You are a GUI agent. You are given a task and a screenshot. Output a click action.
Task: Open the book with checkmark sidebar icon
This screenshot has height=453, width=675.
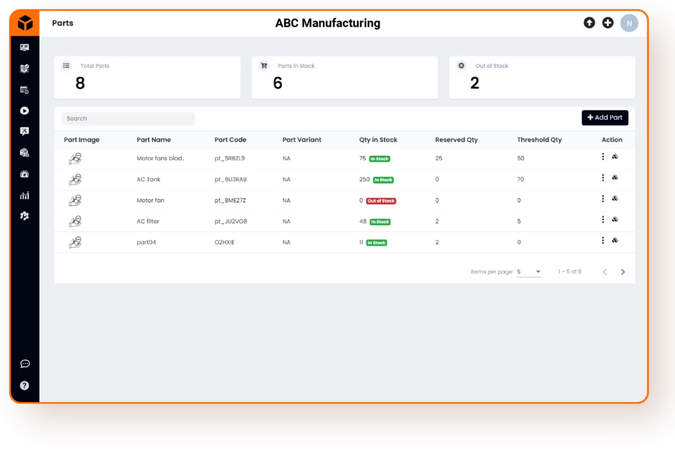(x=24, y=69)
